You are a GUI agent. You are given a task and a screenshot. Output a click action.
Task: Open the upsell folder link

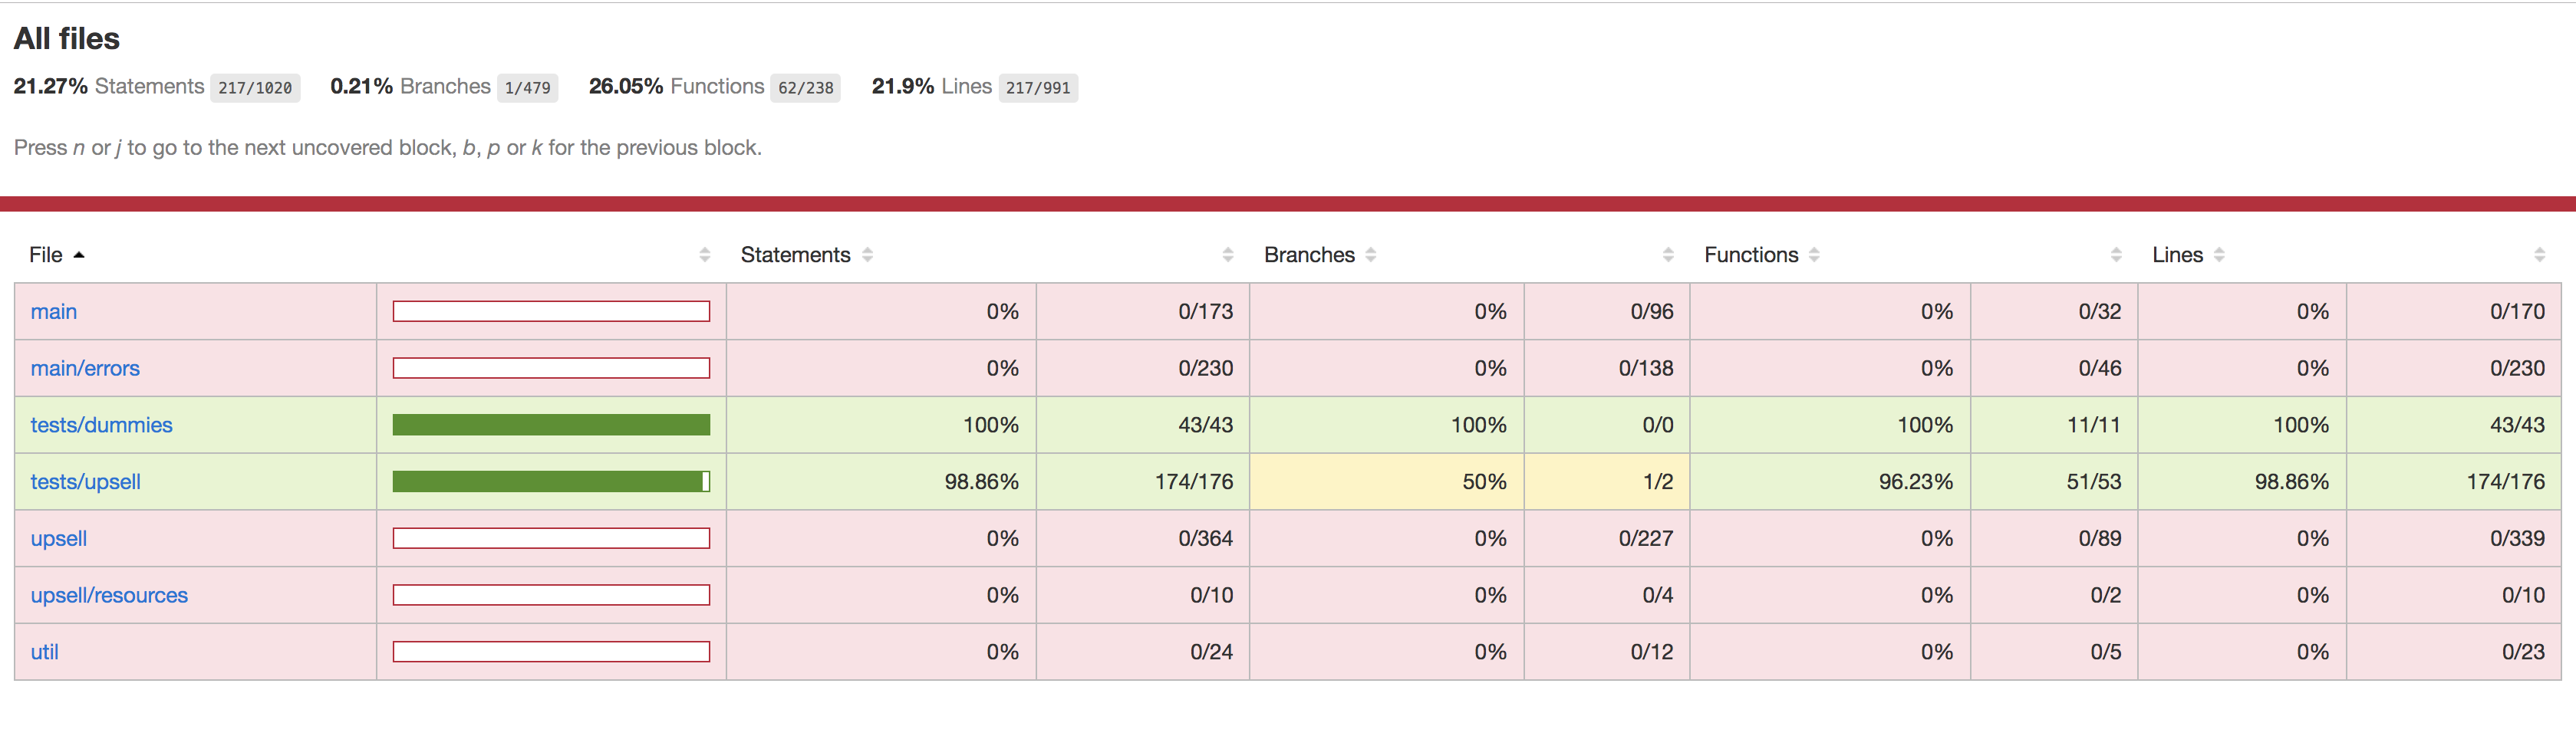[x=59, y=539]
